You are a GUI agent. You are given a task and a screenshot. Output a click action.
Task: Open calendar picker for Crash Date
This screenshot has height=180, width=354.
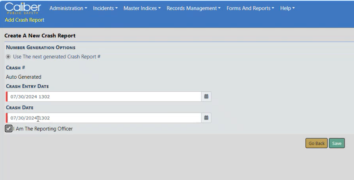click(206, 118)
